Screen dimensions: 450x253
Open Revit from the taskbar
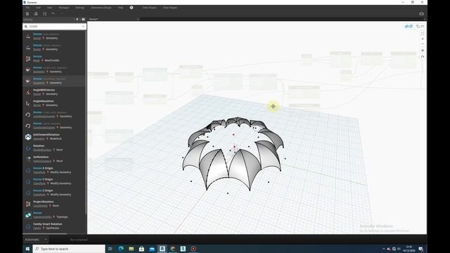coord(162,249)
